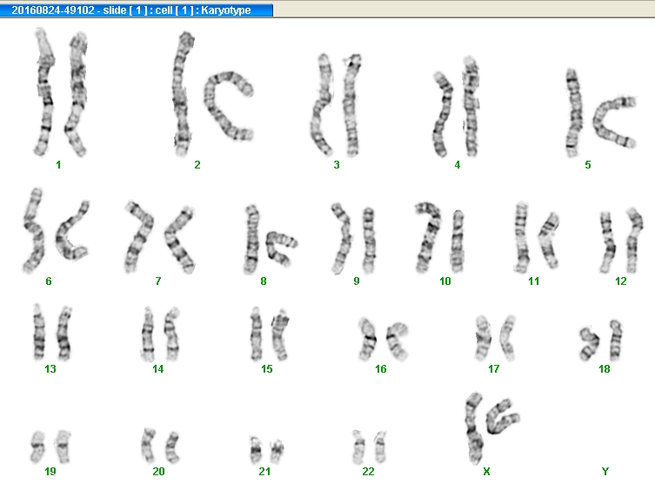Select the chromosome 5 pair image
Viewport: 655px width, 503px height.
601,113
